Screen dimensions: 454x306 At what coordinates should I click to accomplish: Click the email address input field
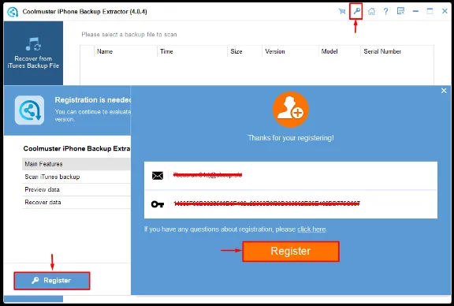point(291,176)
